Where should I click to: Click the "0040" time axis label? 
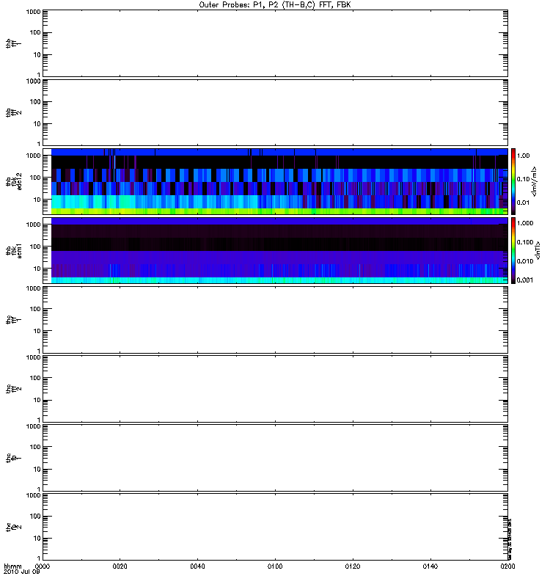coord(197,566)
